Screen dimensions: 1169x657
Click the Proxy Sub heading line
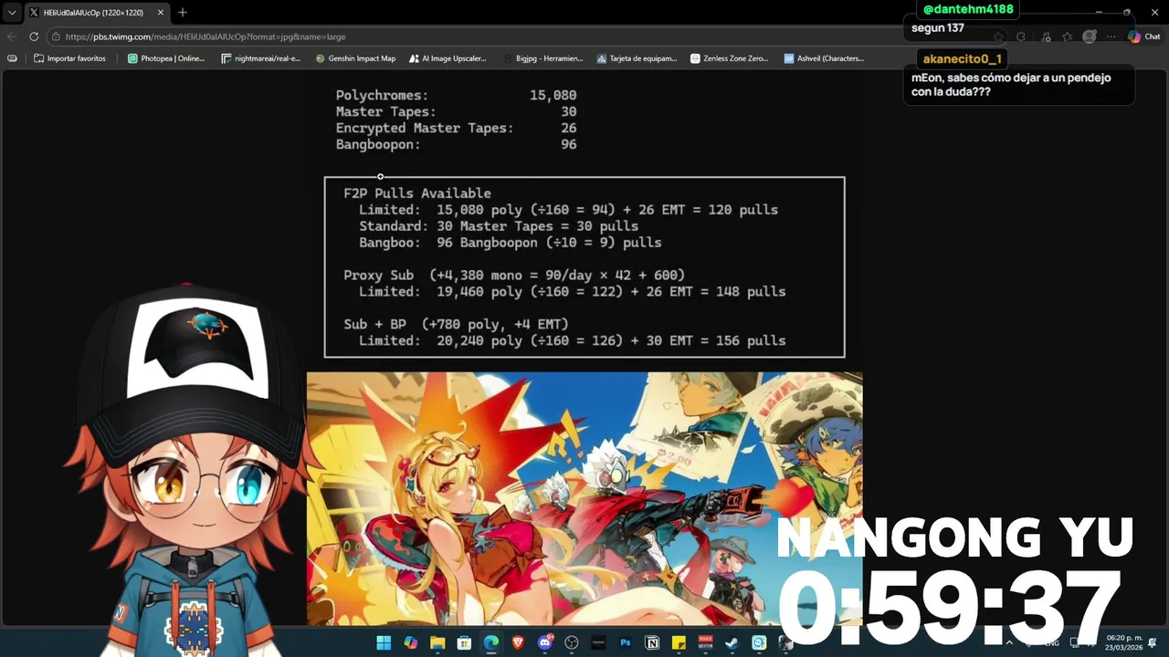coord(514,275)
